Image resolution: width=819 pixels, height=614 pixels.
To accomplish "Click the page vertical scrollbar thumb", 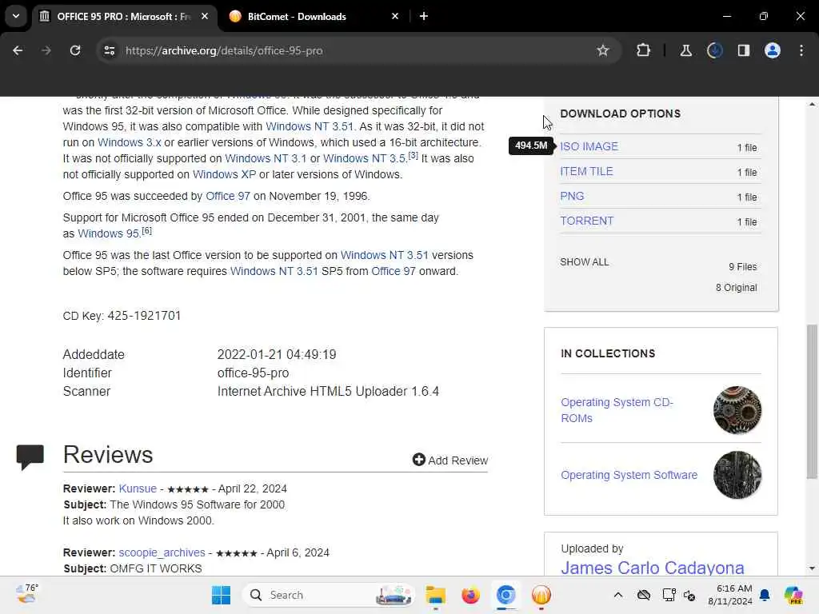I will [x=812, y=401].
